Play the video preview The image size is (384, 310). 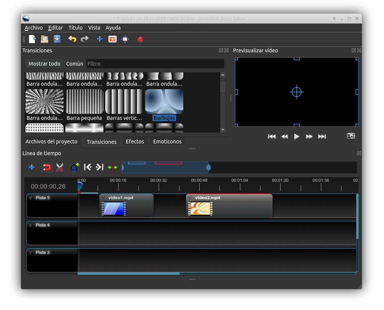[297, 137]
